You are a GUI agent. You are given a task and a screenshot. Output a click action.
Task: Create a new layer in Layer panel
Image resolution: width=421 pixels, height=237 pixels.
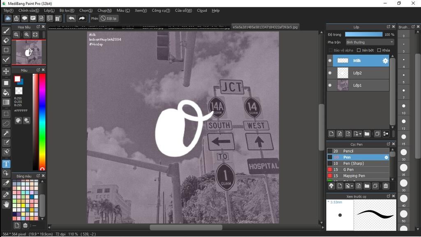(x=331, y=133)
